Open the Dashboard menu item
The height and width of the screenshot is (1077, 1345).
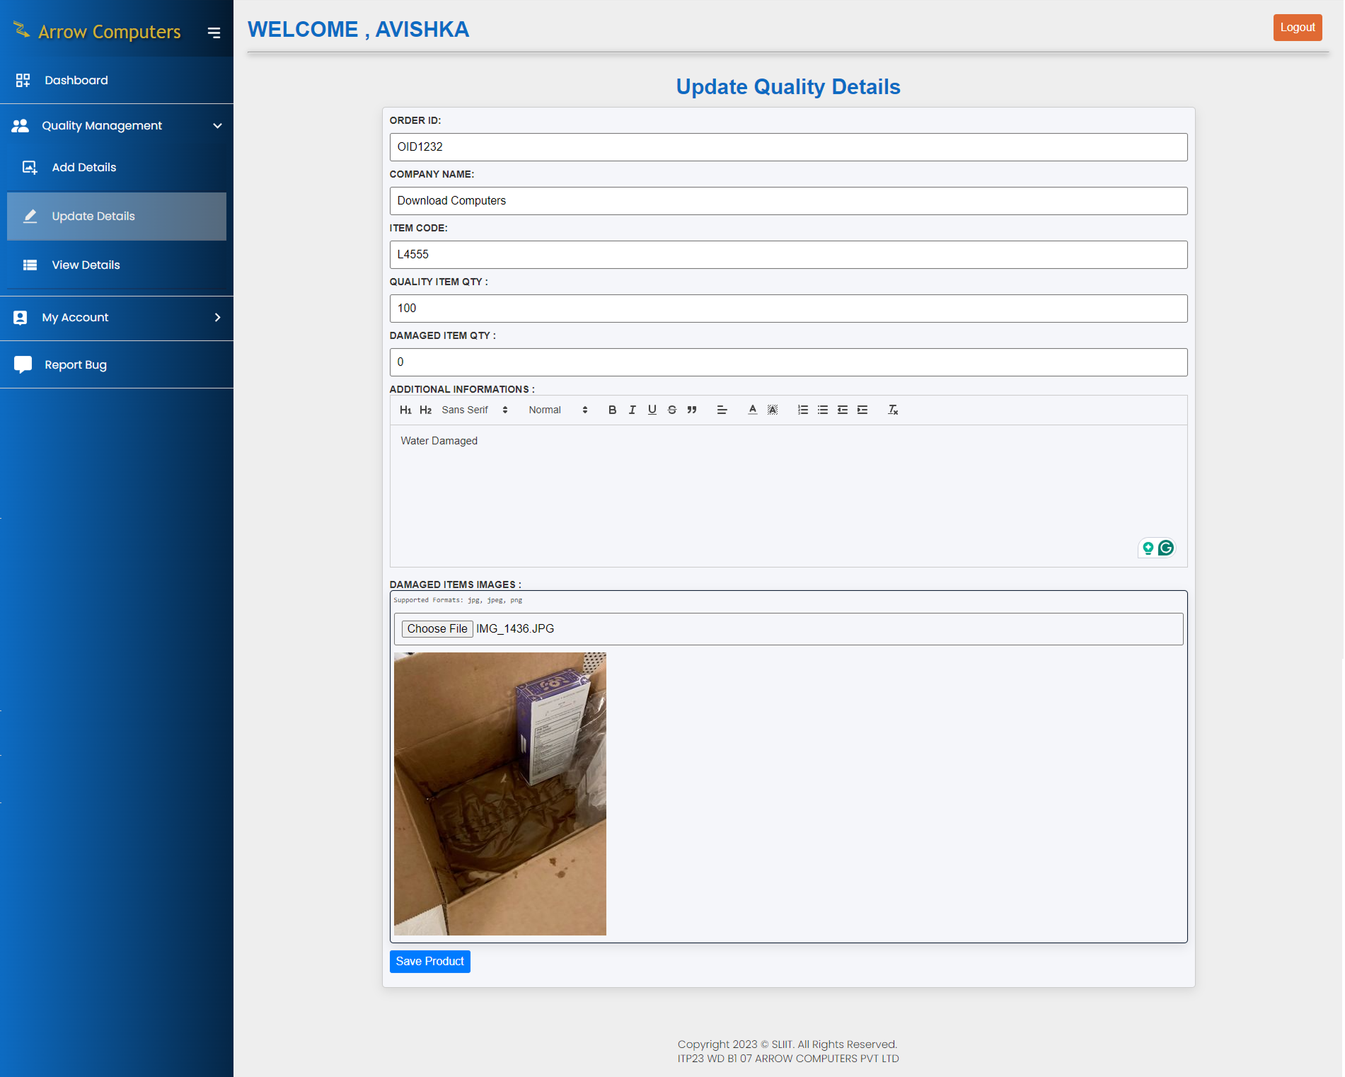[76, 80]
